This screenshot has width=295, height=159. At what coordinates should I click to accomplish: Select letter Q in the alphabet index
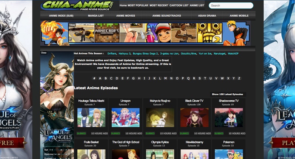coord(188,78)
